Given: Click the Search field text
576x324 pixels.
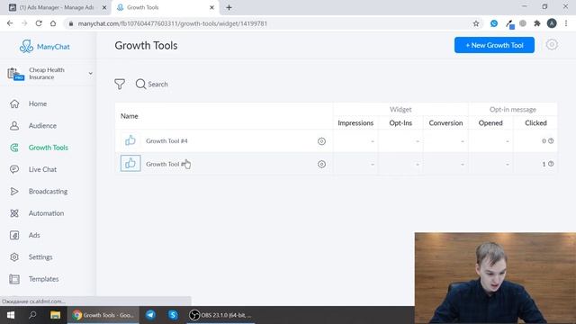Looking at the screenshot, I should 158,84.
